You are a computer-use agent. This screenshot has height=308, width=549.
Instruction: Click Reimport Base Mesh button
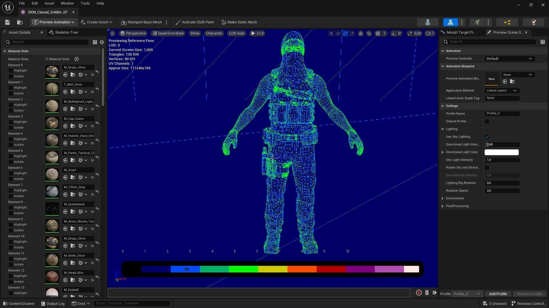pyautogui.click(x=142, y=22)
